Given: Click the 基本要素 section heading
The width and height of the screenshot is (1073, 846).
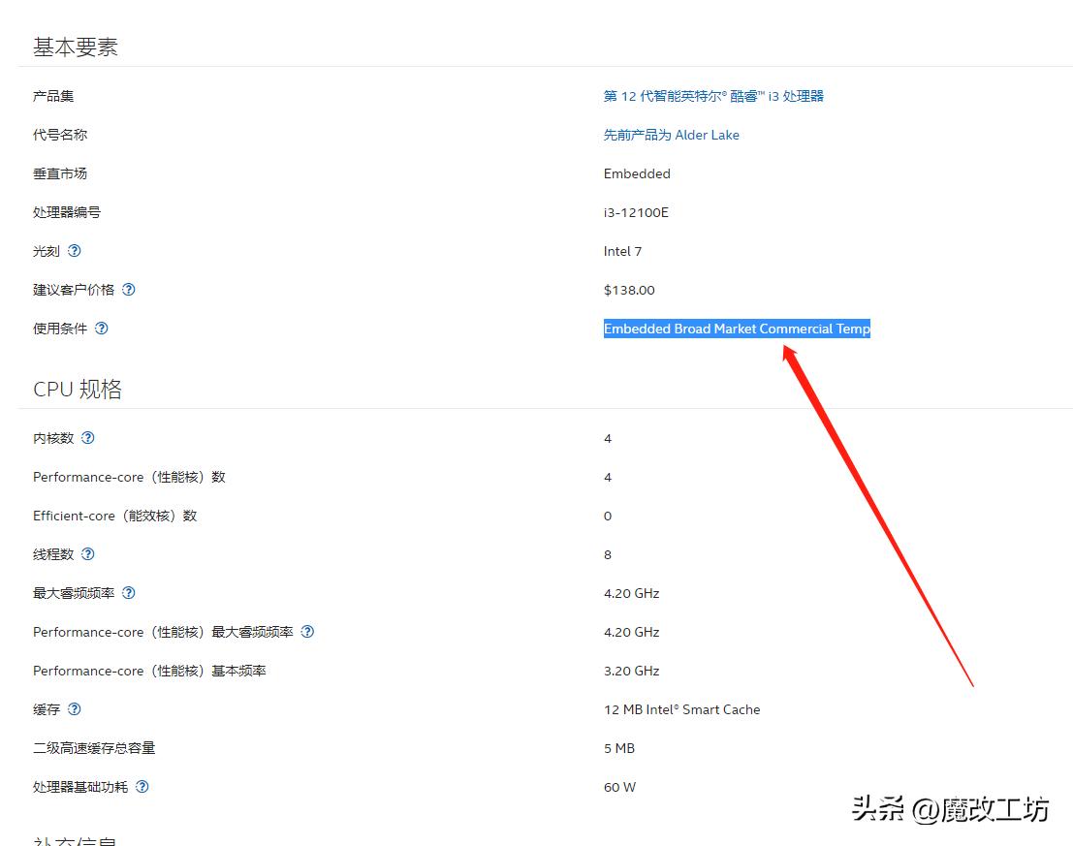Looking at the screenshot, I should click(x=75, y=45).
